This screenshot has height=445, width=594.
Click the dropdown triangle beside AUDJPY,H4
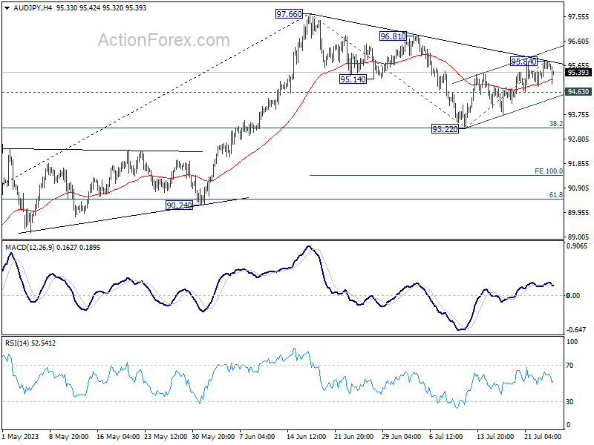point(7,8)
